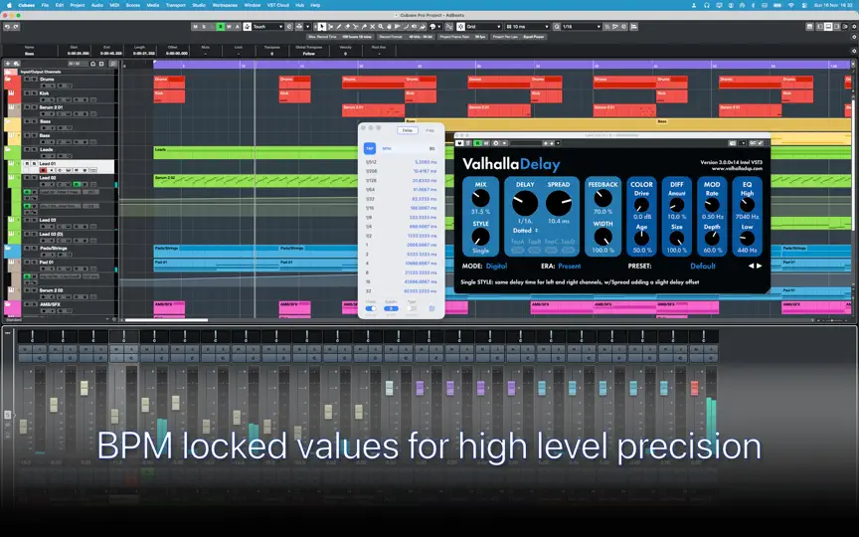Image resolution: width=859 pixels, height=537 pixels.
Task: Click the window layout icon in toolbar
Action: (809, 26)
